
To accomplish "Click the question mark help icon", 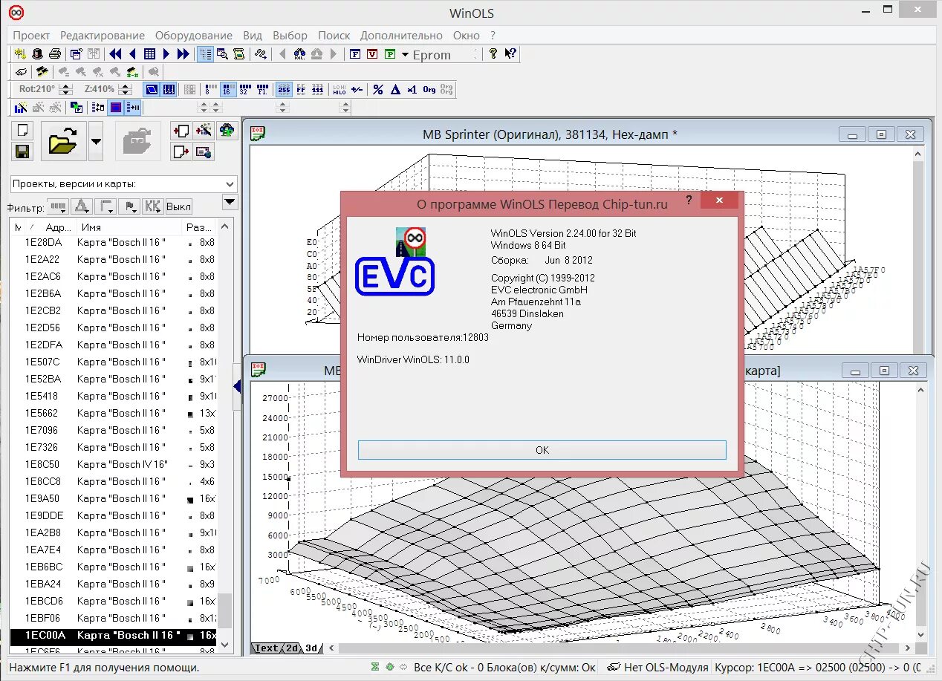I will pos(493,53).
